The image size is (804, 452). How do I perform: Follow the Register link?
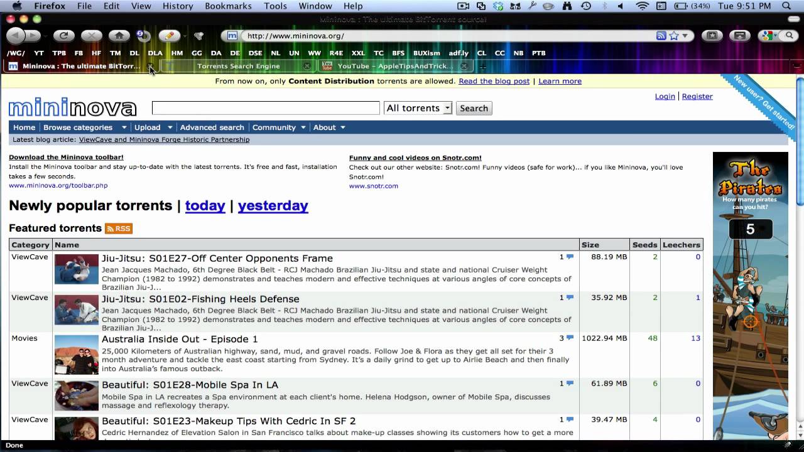click(x=697, y=96)
